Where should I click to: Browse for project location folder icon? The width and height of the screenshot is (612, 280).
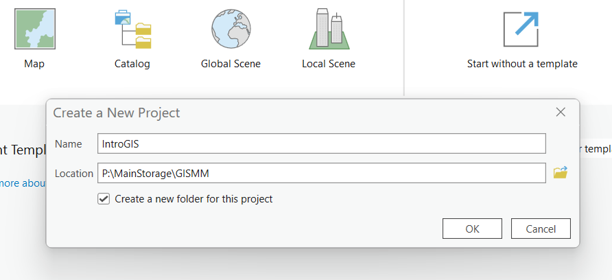point(560,173)
